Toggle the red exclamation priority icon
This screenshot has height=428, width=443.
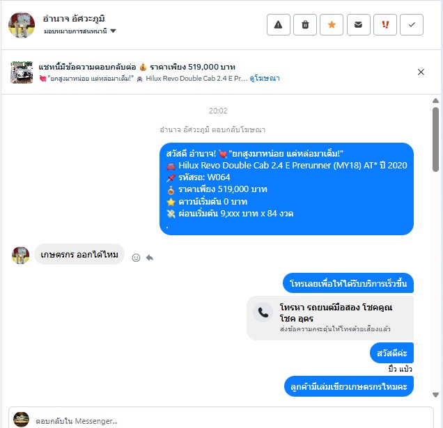click(x=385, y=25)
